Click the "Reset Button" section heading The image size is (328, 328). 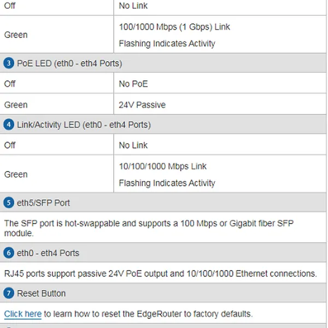pyautogui.click(x=41, y=294)
